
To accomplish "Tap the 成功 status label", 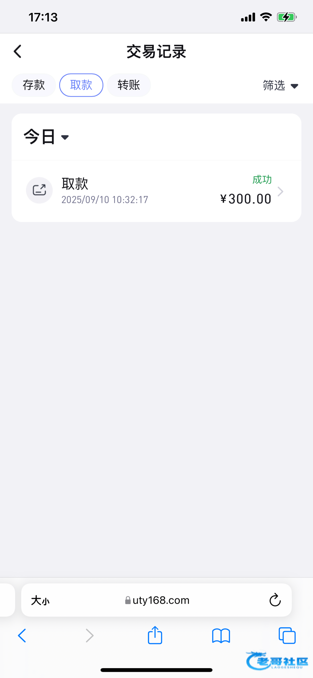I will pyautogui.click(x=262, y=180).
